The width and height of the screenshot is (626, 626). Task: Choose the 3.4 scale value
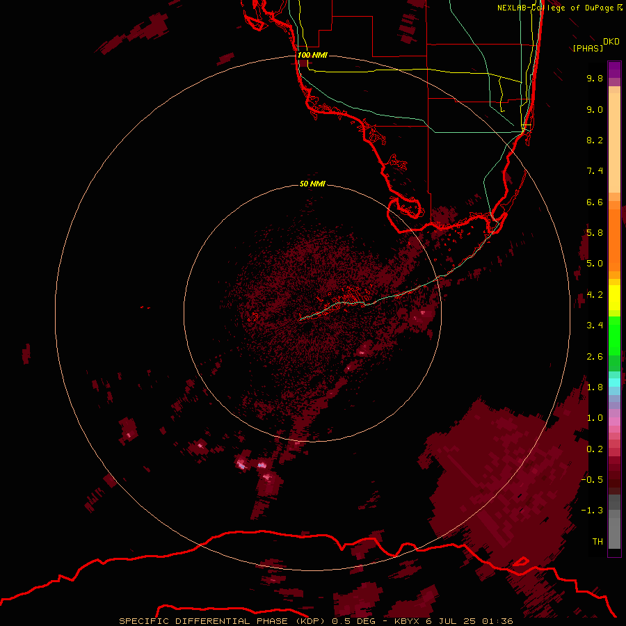(595, 326)
